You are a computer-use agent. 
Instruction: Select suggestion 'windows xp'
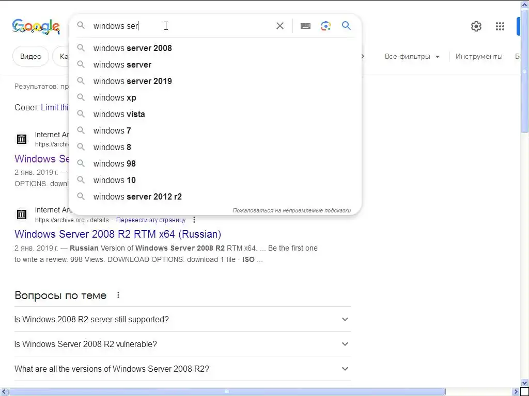215,97
